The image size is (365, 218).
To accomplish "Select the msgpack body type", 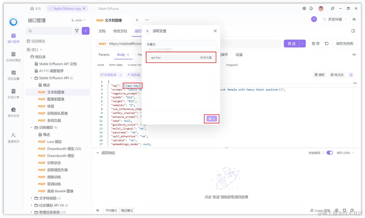I will coord(232,65).
